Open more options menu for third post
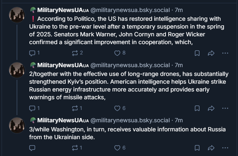The image size is (238, 156). [225, 148]
